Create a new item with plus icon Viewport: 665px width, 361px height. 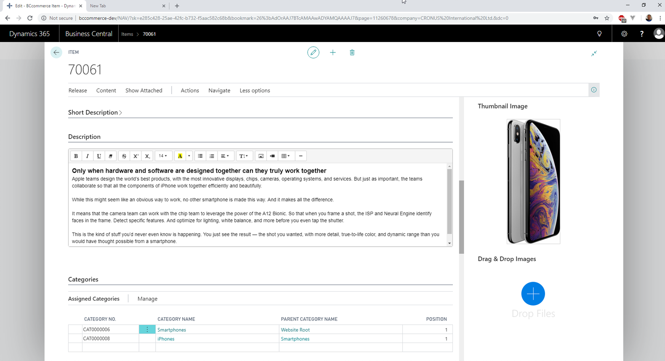click(333, 53)
